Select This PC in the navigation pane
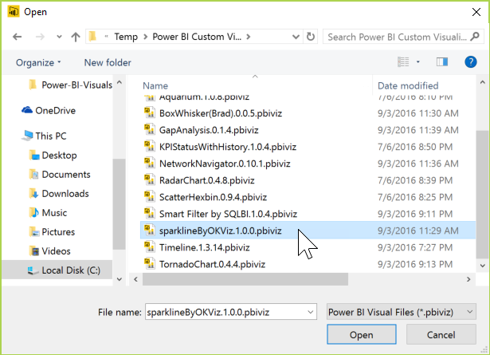This screenshot has height=355, width=490. [44, 136]
